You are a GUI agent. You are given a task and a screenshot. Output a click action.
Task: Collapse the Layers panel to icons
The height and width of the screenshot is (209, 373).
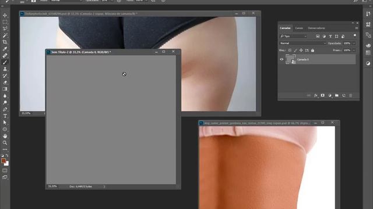click(x=353, y=23)
